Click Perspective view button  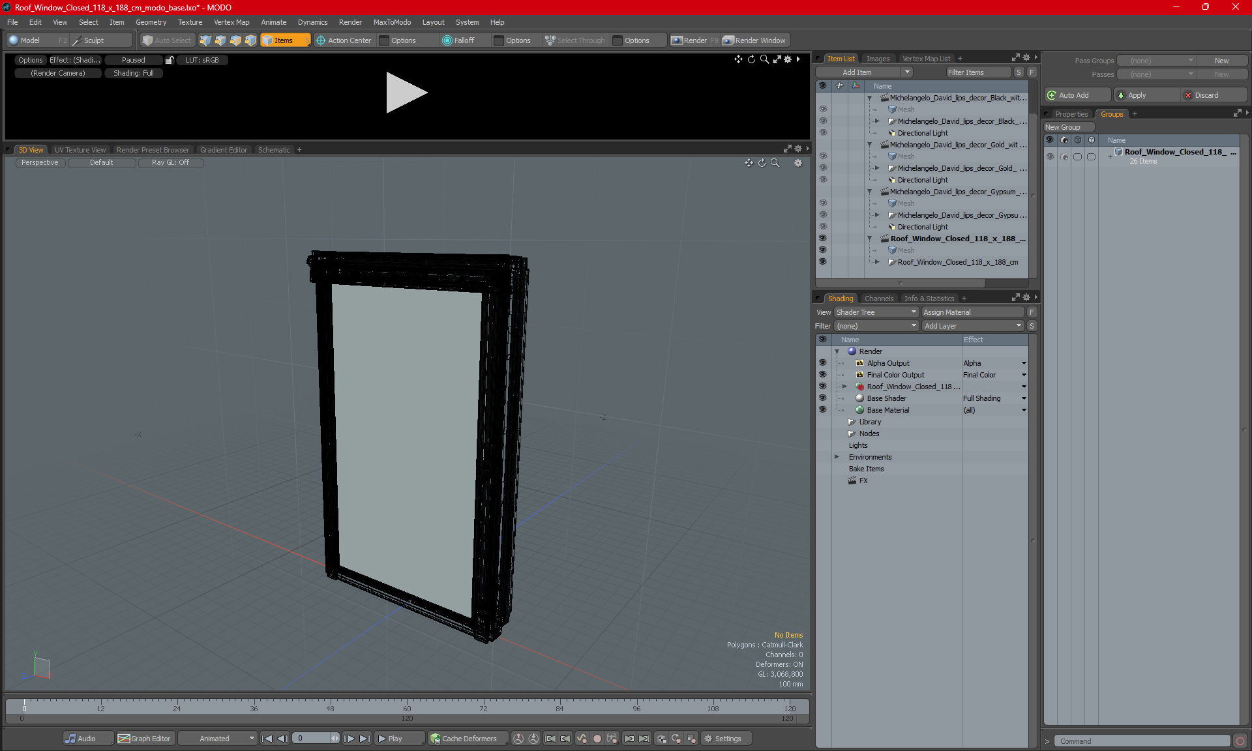tap(40, 163)
